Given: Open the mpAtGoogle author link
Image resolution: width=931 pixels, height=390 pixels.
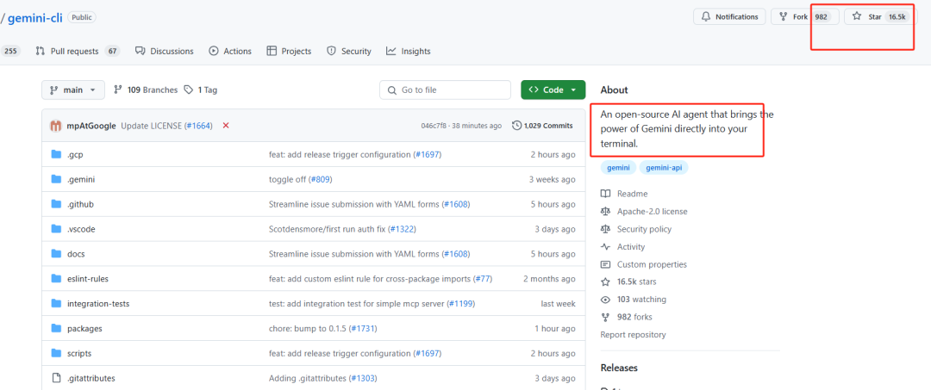Looking at the screenshot, I should coord(91,126).
